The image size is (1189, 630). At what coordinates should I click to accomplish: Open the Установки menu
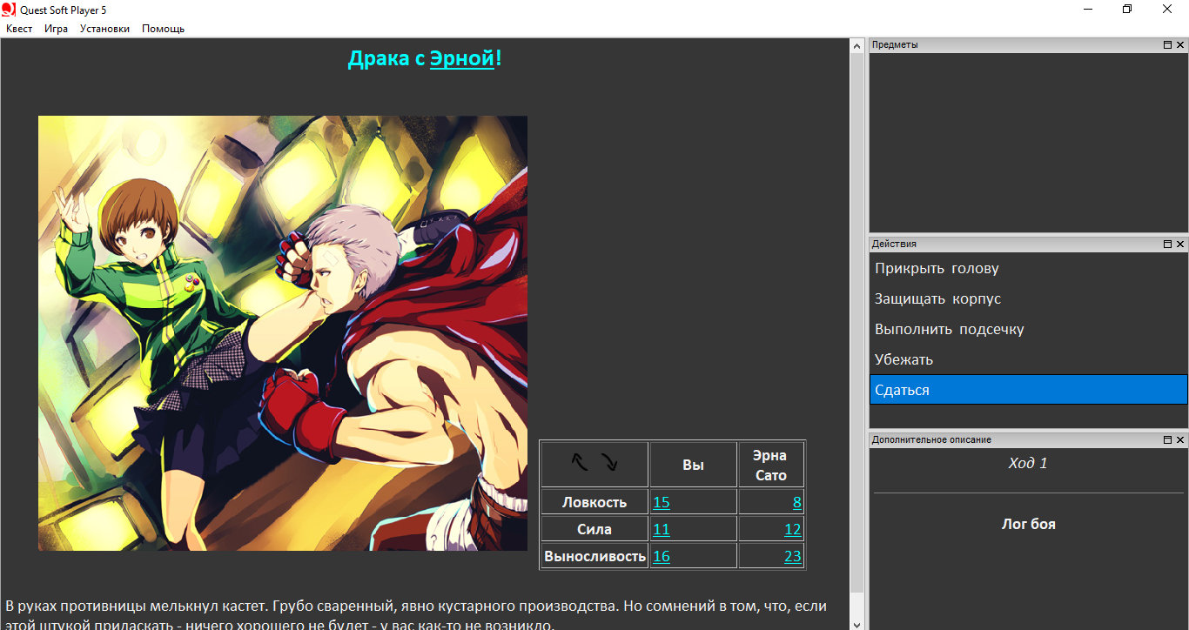click(104, 29)
